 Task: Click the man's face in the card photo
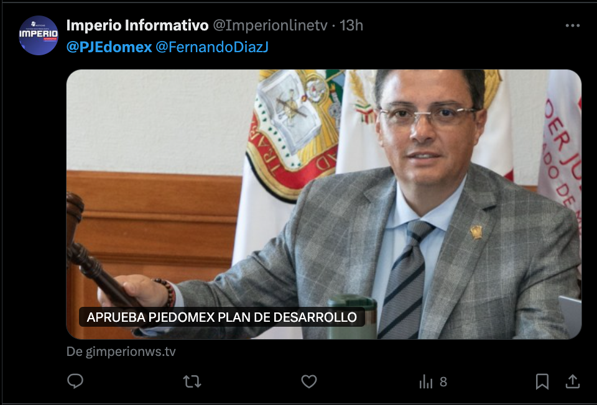click(428, 130)
